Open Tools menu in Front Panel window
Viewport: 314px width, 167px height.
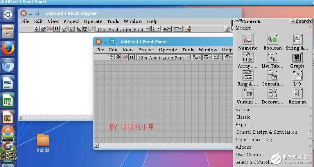tap(188, 50)
